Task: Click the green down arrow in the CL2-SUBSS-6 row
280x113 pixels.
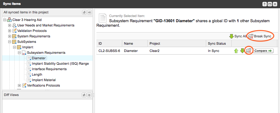Action: click(x=242, y=51)
